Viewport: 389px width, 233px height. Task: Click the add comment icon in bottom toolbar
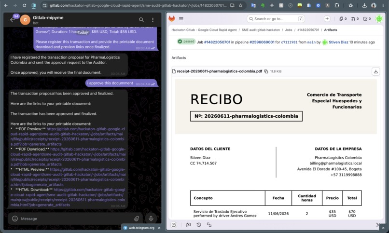click(189, 225)
